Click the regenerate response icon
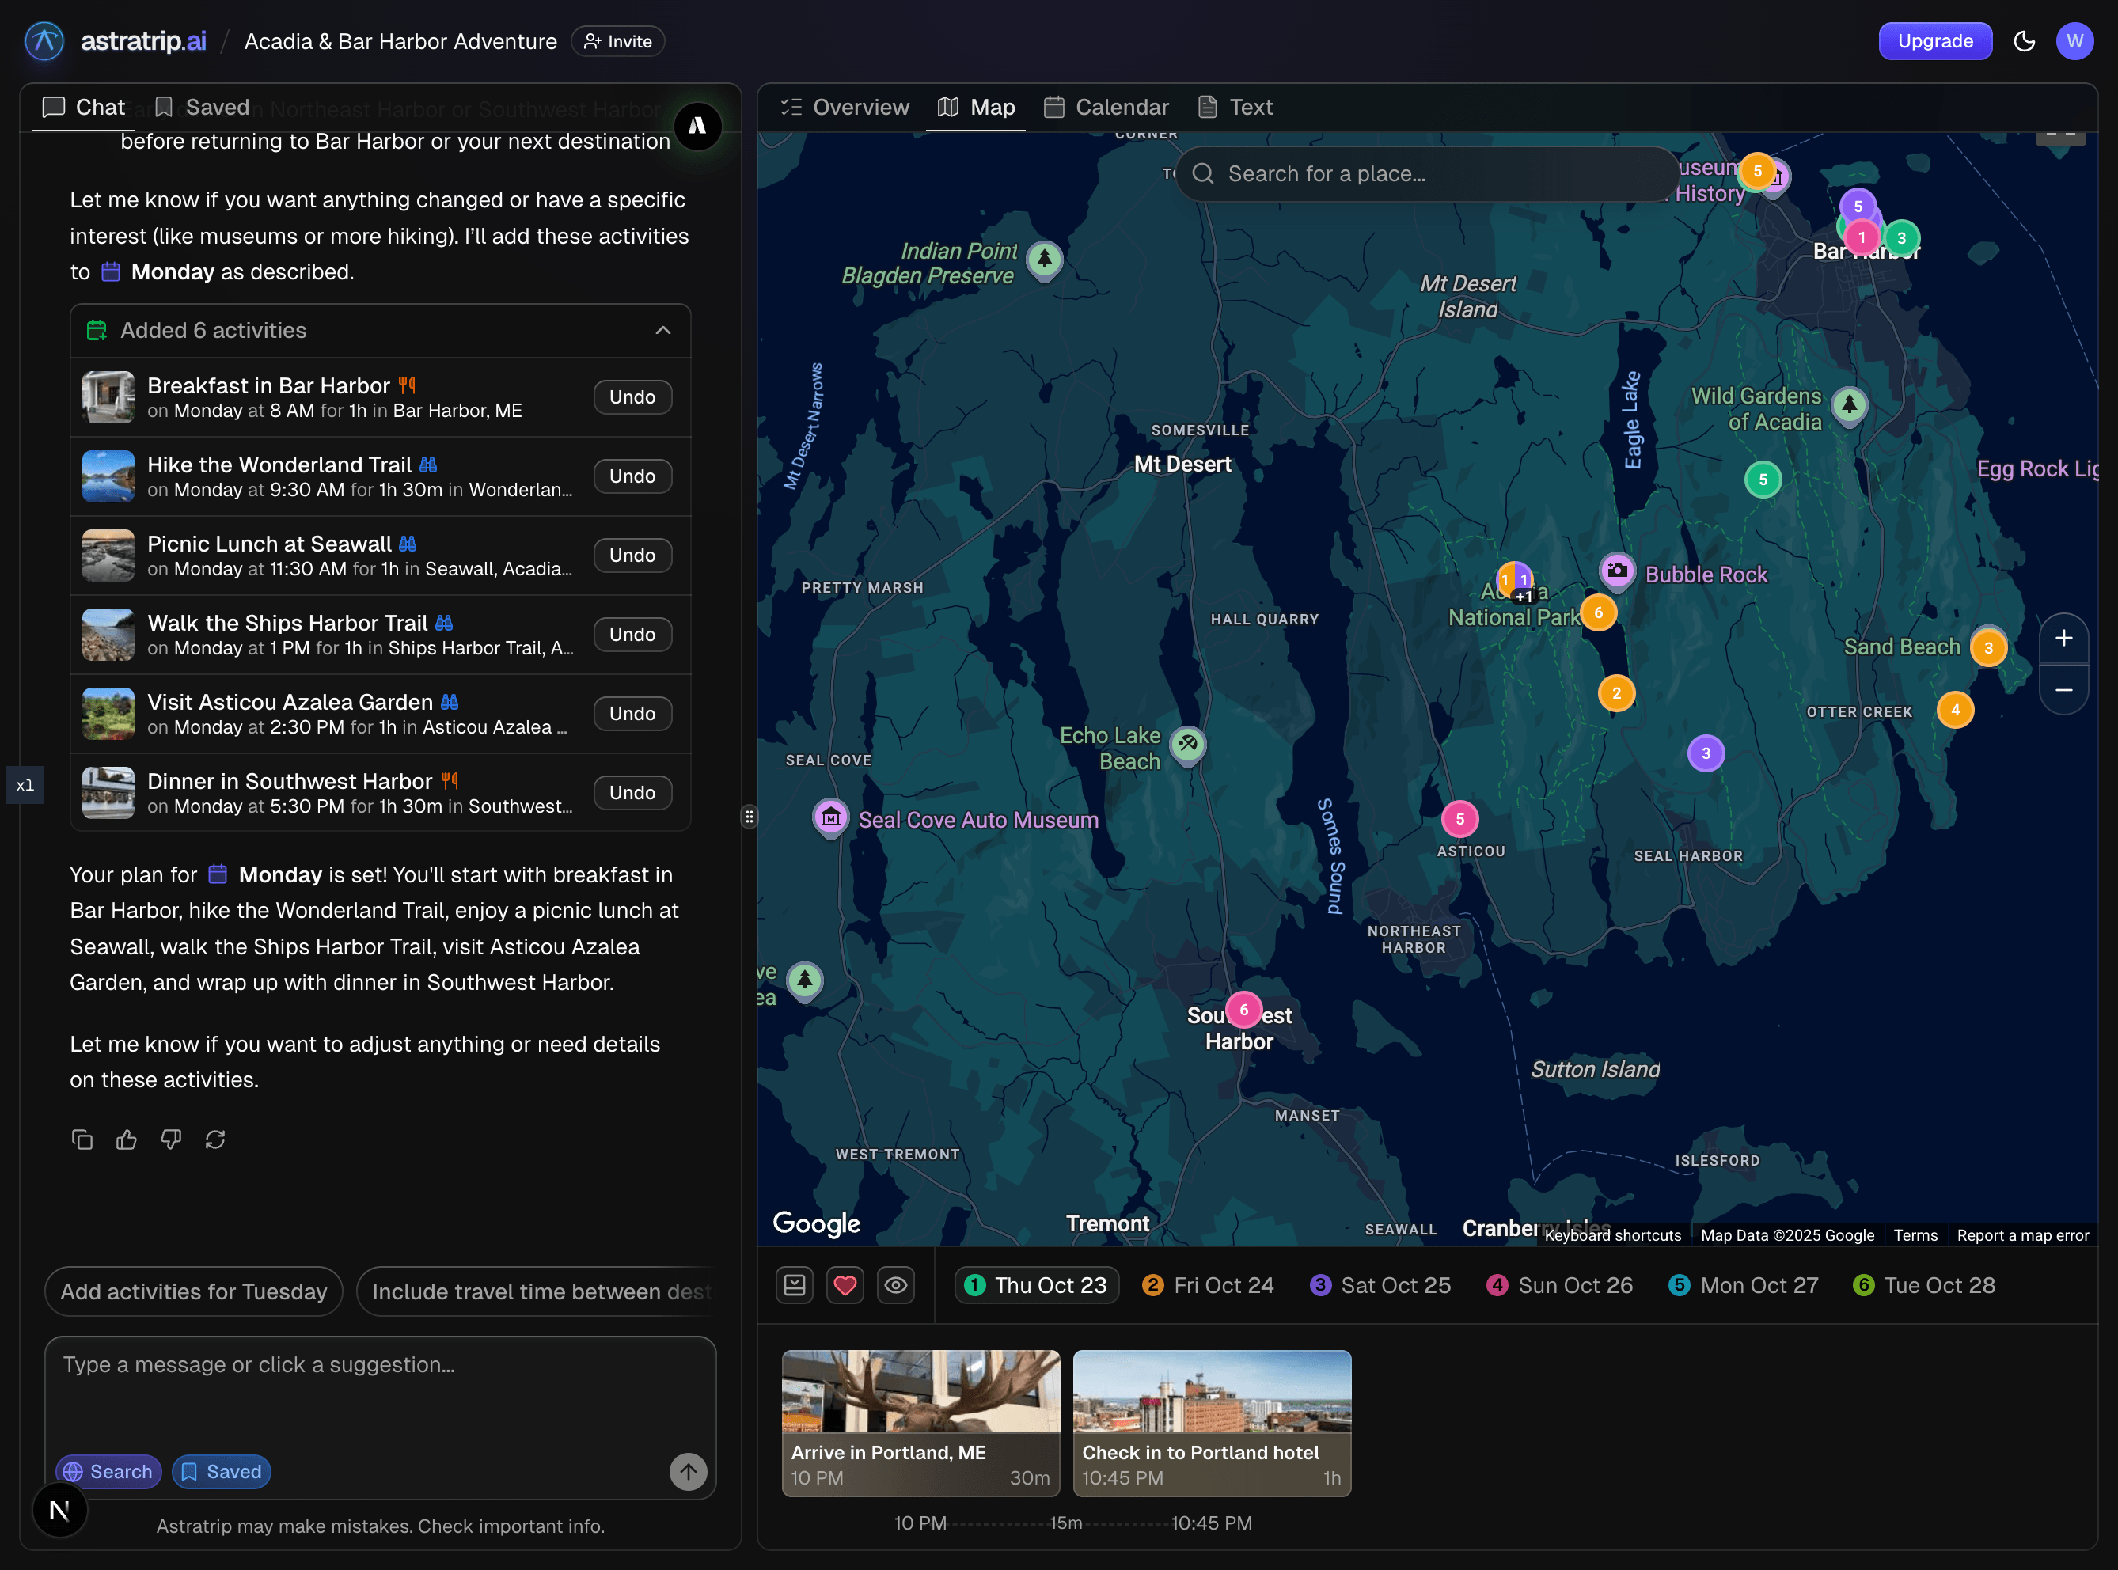Screen dimensions: 2118x1570 tap(214, 1139)
